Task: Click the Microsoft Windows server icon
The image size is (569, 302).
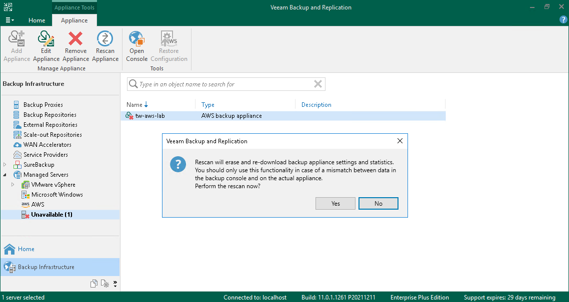Action: [x=25, y=195]
